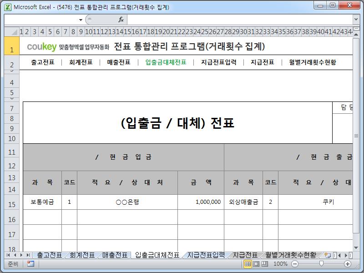Screen dimensions: 364x273
Task: Click the vertical scrollbar down arrow
Action: (356, 248)
